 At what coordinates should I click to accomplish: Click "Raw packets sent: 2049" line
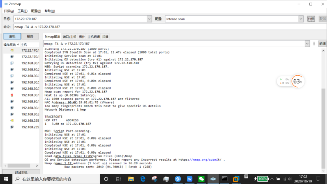(108, 167)
